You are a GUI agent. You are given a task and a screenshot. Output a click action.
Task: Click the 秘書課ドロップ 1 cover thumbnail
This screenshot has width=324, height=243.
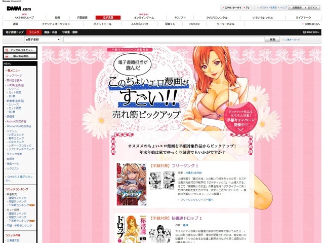coord(132,229)
